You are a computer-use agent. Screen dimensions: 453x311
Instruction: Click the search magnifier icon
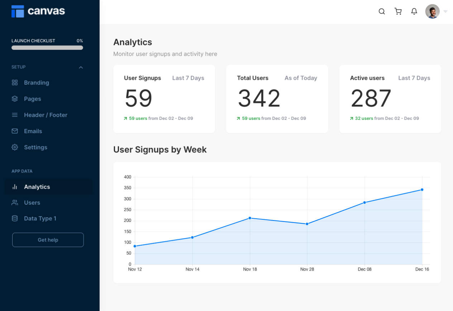pos(382,11)
